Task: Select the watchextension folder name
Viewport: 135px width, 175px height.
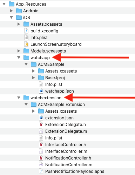Action: click(46, 98)
